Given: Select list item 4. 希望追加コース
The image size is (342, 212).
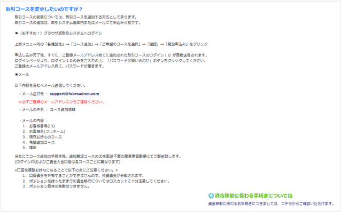Looking at the screenshot, I should click(38, 142).
